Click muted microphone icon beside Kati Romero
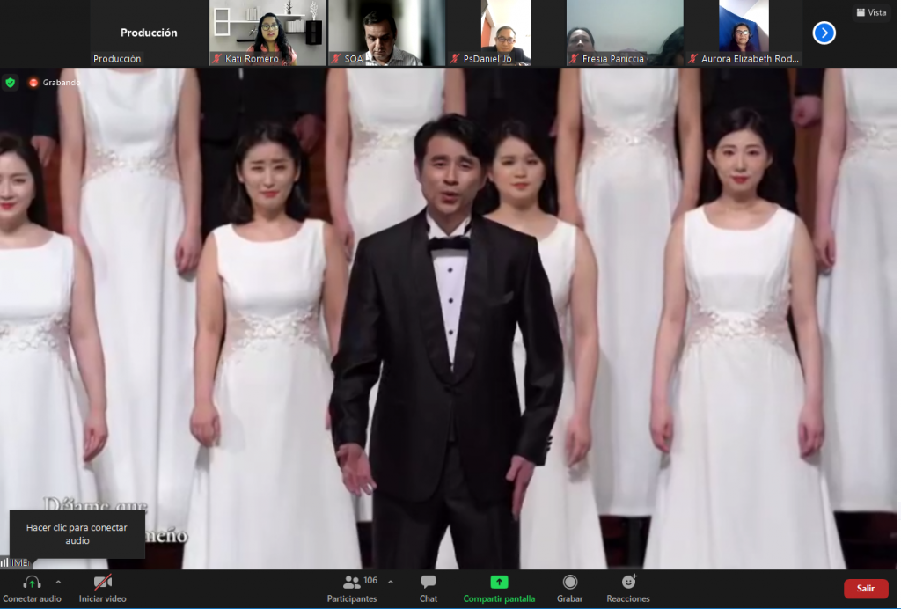The height and width of the screenshot is (609, 901). click(217, 59)
